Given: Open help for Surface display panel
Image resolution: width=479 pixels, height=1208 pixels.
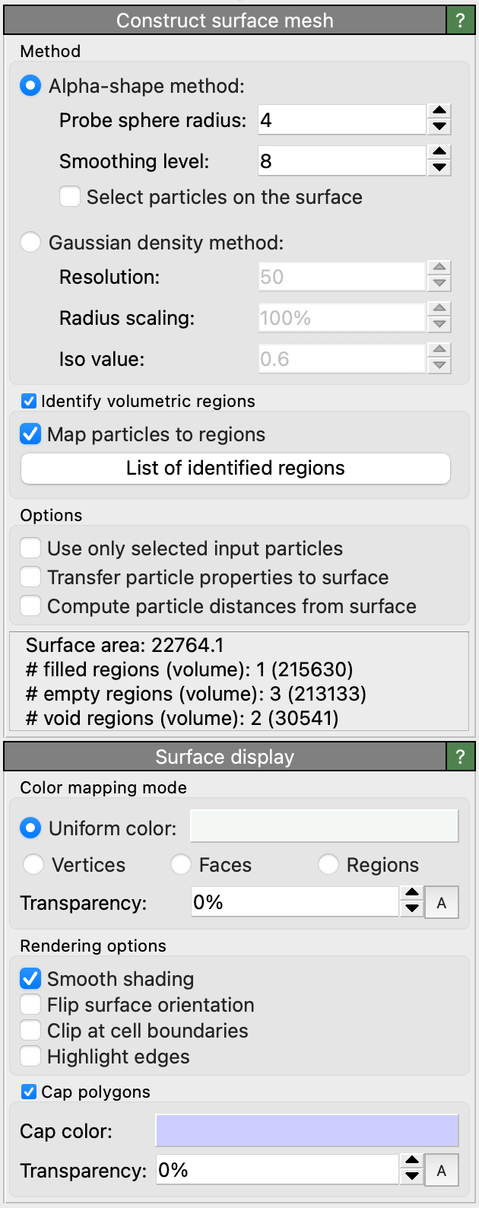Looking at the screenshot, I should (x=460, y=757).
